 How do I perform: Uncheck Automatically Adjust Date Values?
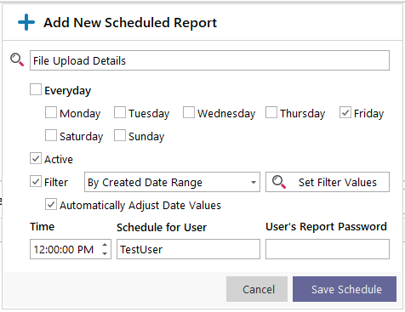point(51,204)
